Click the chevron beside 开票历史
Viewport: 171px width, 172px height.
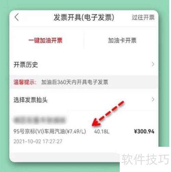(x=153, y=64)
